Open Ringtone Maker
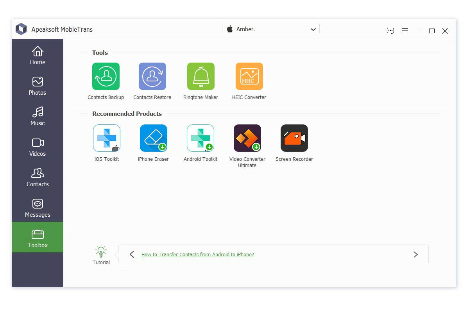The height and width of the screenshot is (313, 469). [x=200, y=77]
